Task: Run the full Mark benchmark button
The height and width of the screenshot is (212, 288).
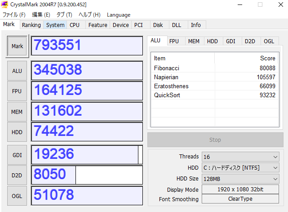Action: [x=17, y=46]
